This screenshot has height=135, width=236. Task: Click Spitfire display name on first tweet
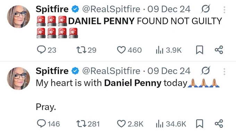pyautogui.click(x=52, y=9)
